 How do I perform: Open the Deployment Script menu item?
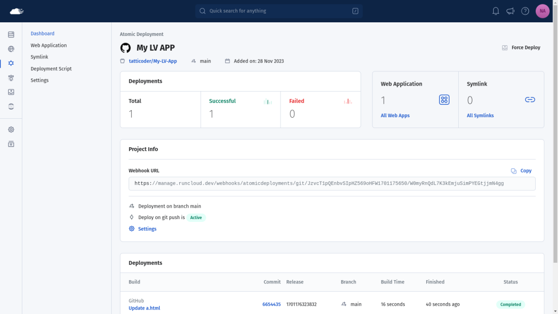click(x=51, y=69)
